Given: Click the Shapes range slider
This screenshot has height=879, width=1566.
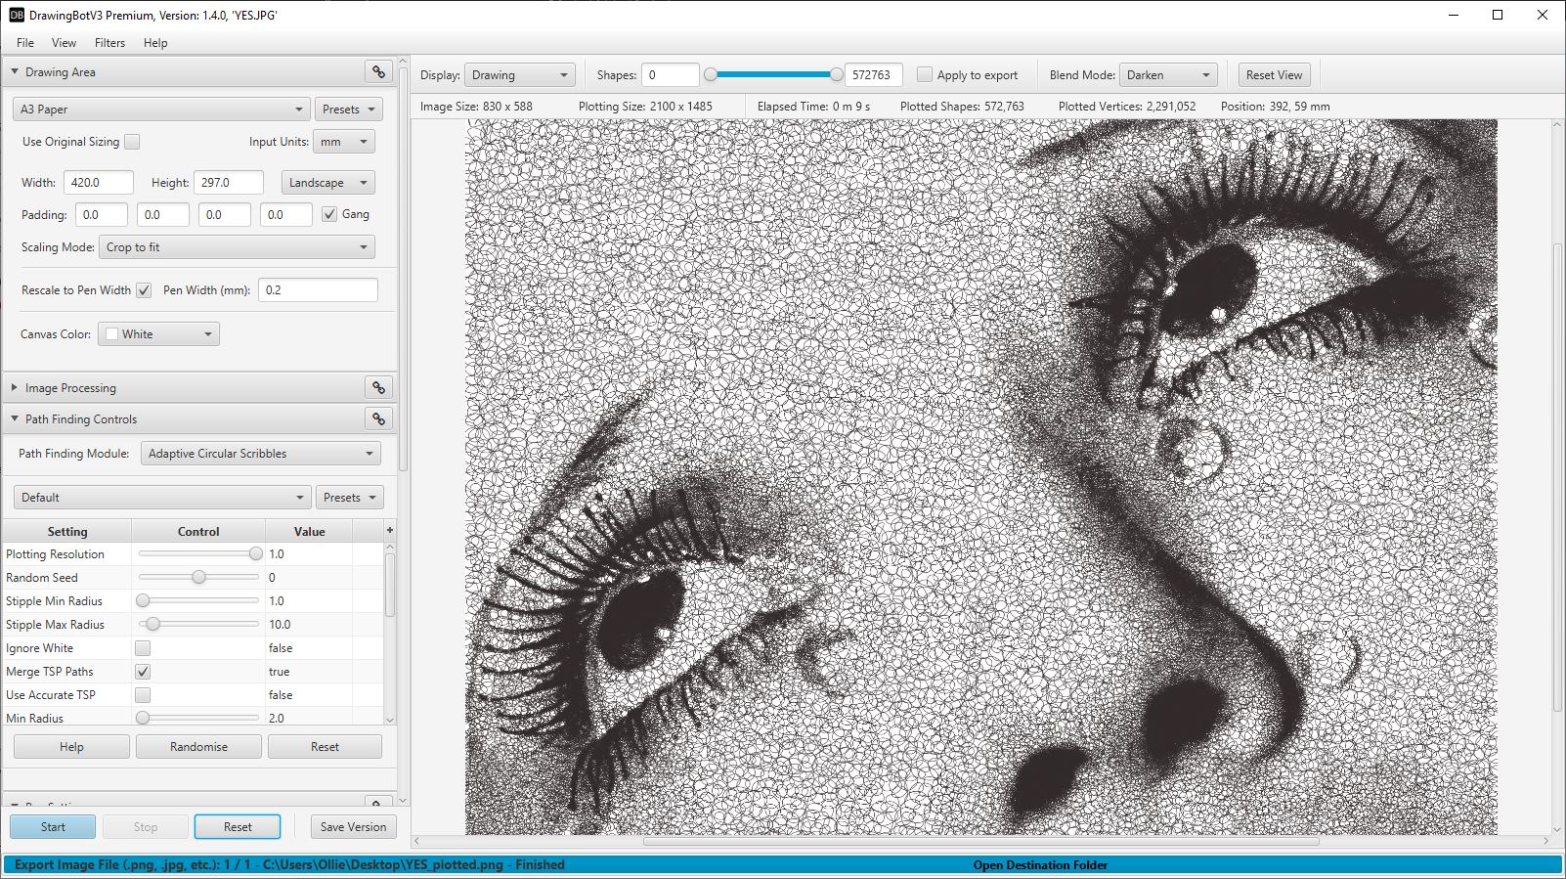Looking at the screenshot, I should (773, 74).
